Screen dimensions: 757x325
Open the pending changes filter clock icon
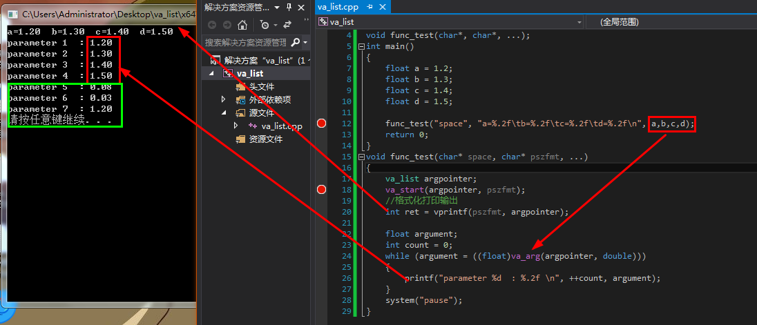265,25
